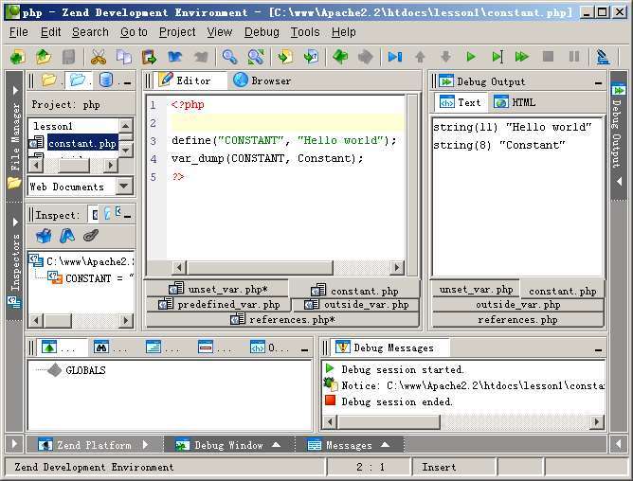
Task: Open the Web Documents dropdown
Action: (x=123, y=186)
